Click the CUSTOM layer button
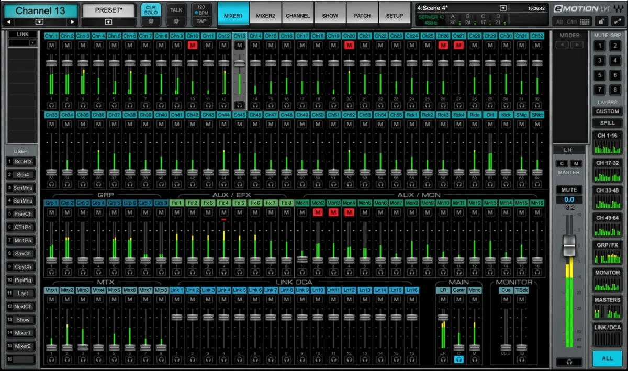Image resolution: width=628 pixels, height=371 pixels. click(608, 111)
